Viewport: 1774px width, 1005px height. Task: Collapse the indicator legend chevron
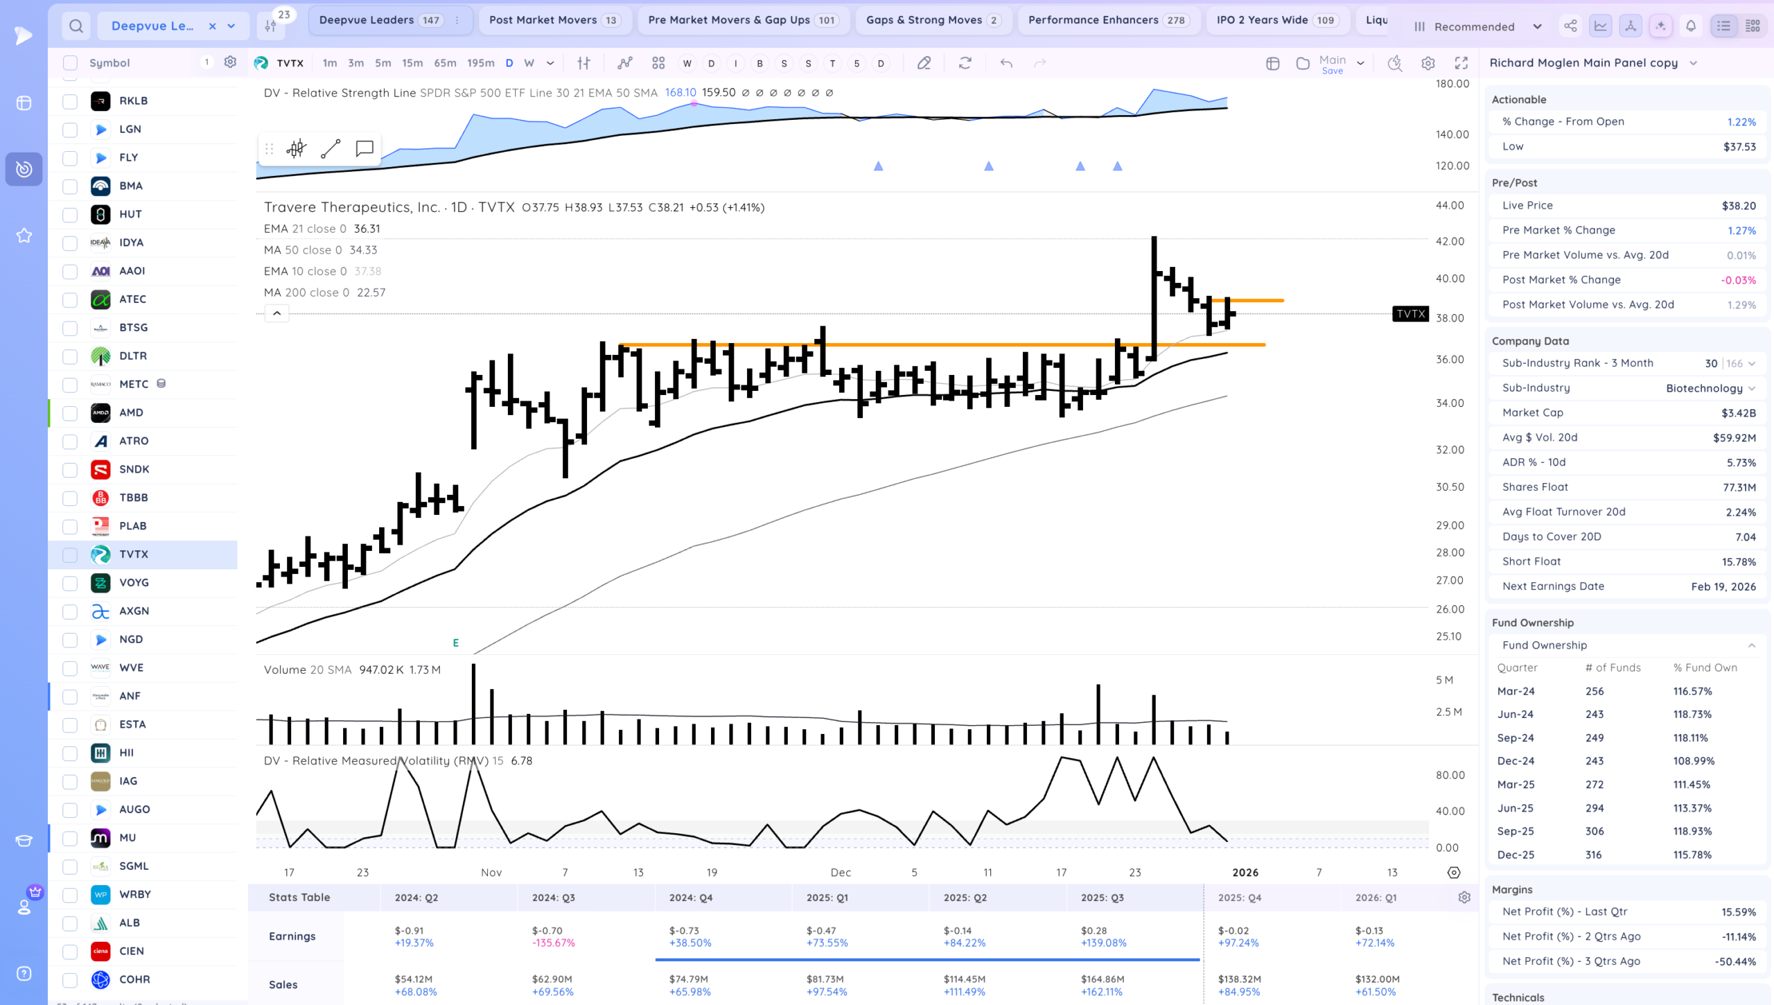point(276,313)
